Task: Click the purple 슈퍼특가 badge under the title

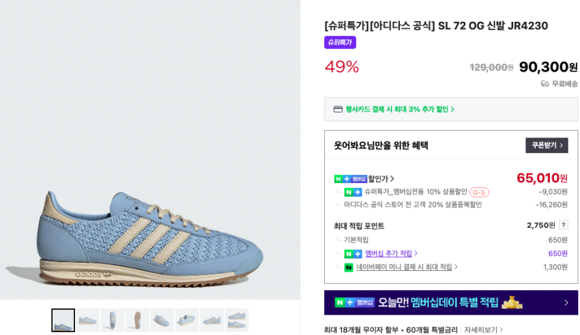Action: click(340, 42)
